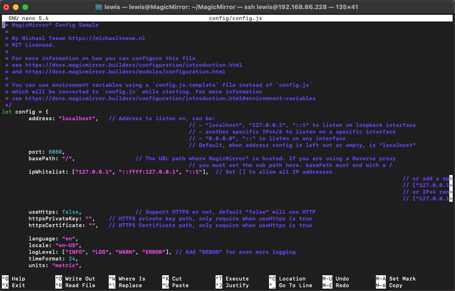Click the ^K Cut shortcut

172,279
